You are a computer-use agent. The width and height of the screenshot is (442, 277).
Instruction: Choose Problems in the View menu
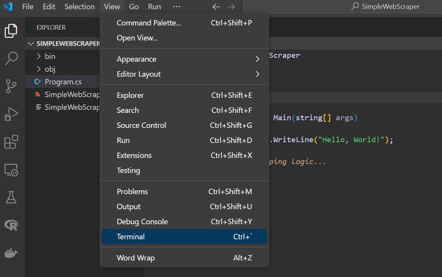click(184, 191)
